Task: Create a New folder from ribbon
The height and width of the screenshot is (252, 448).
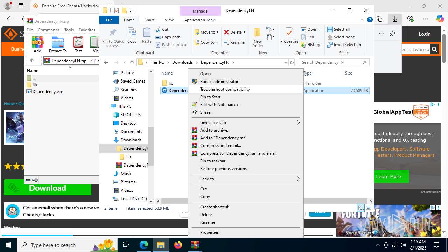Action: click(x=258, y=38)
